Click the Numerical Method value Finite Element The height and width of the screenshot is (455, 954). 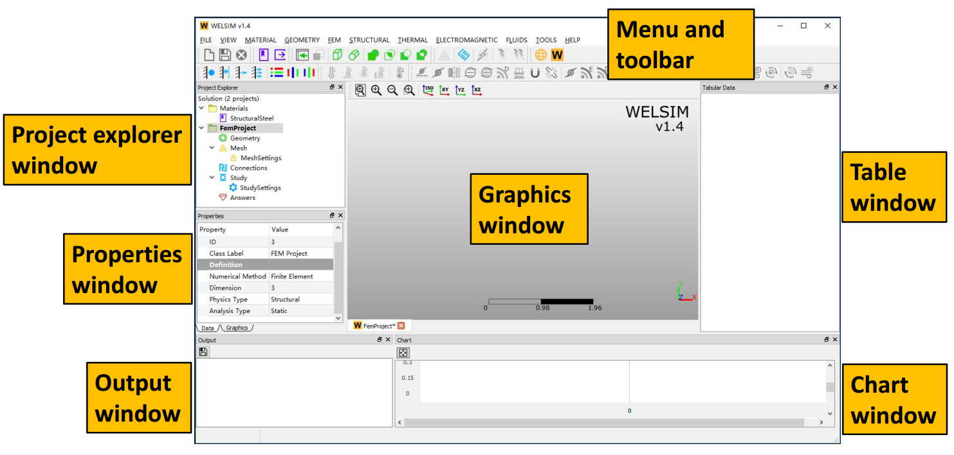(292, 276)
